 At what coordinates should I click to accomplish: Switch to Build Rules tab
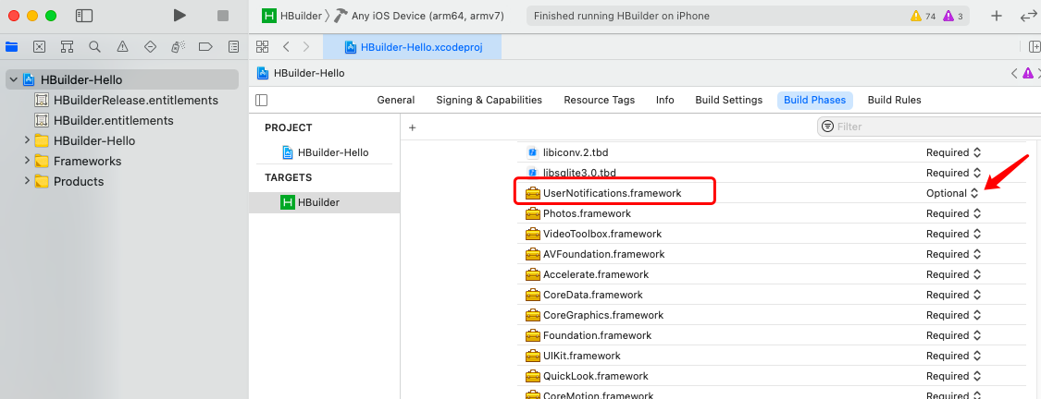[894, 100]
